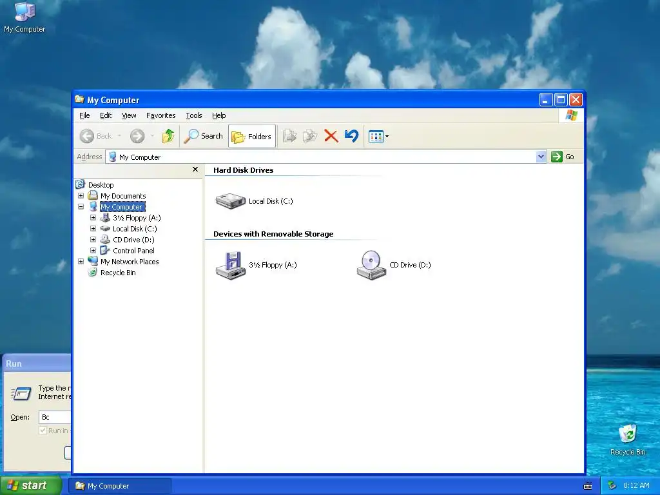Click the Move To toolbar icon
The width and height of the screenshot is (660, 495).
tap(289, 136)
